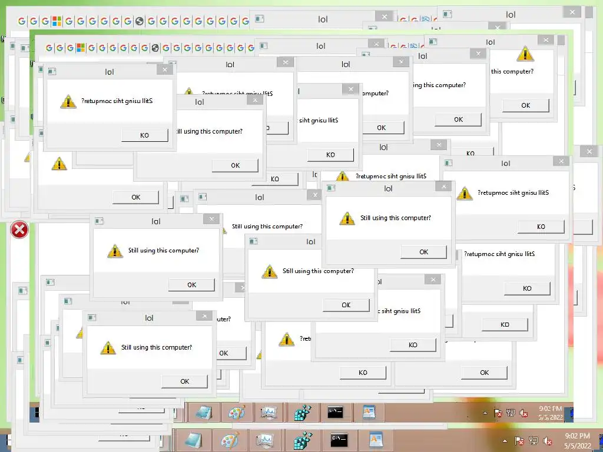Select first Google tab in inner browser tab strip
This screenshot has width=603, height=452.
49,48
